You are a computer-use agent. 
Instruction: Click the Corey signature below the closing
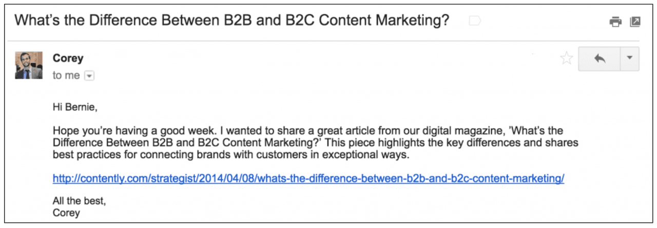pos(66,212)
